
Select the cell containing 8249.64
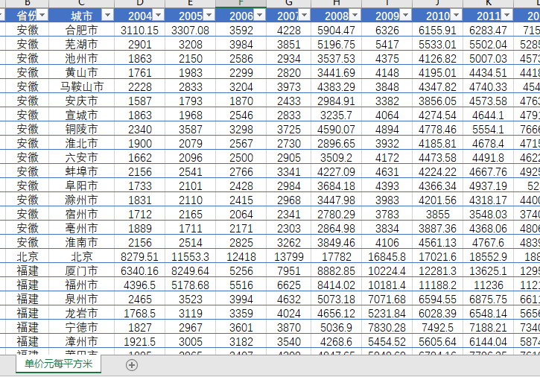pos(190,270)
